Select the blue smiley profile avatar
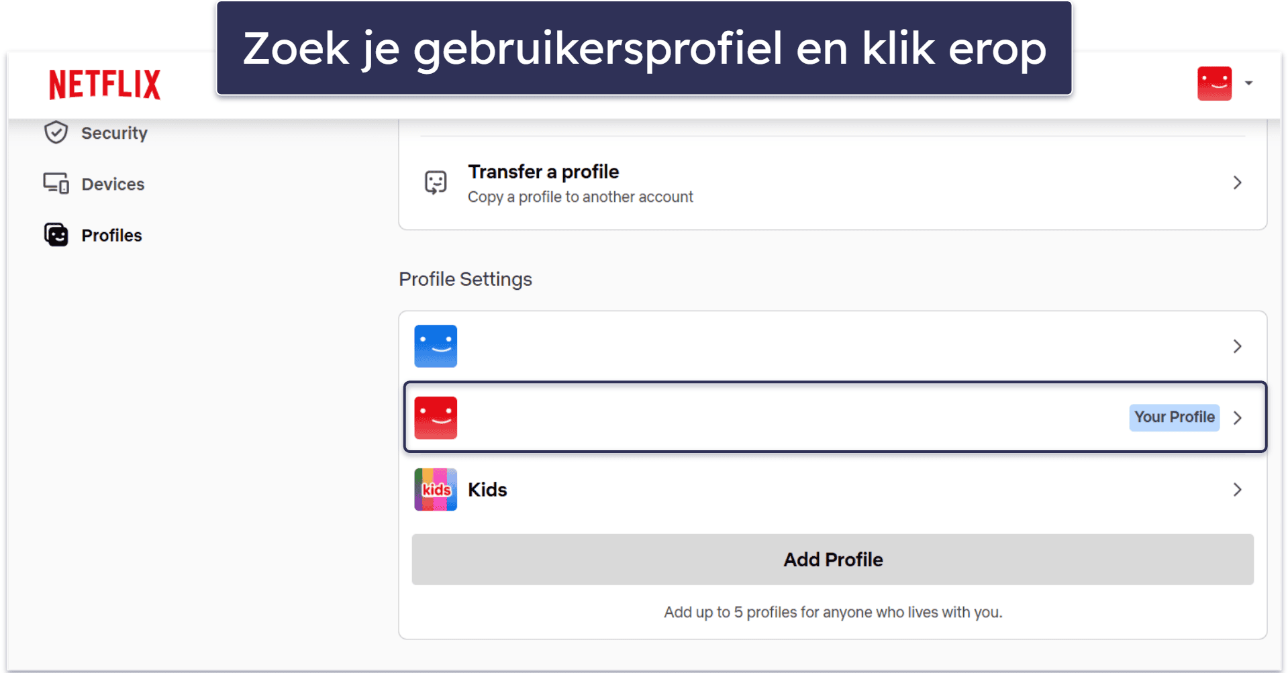Image resolution: width=1288 pixels, height=673 pixels. pos(436,346)
